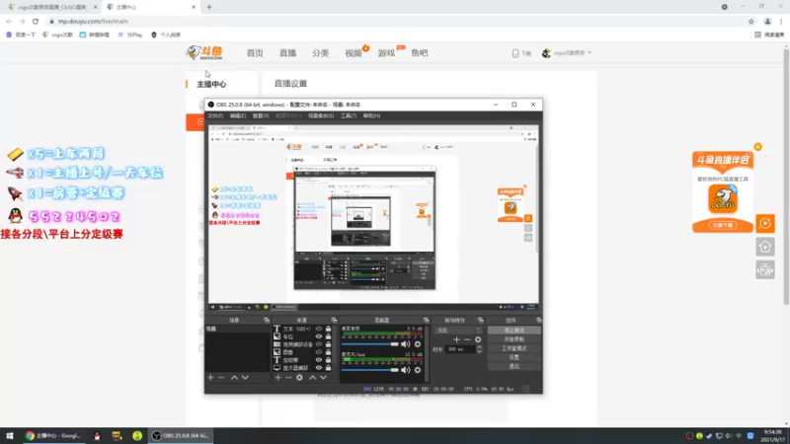Go to 鱼吧 on Douyu navigation

pyautogui.click(x=419, y=53)
